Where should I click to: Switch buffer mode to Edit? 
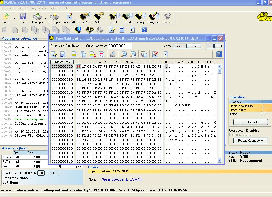(194, 46)
